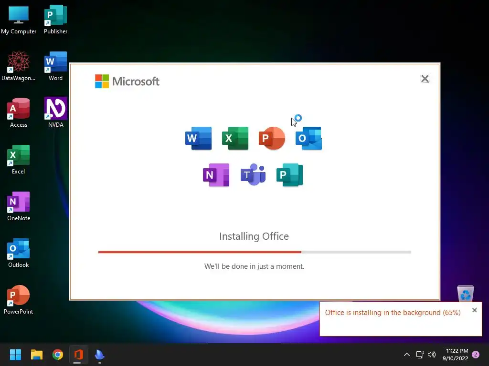Click the Word icon in the installer
The height and width of the screenshot is (366, 489).
[x=198, y=138]
